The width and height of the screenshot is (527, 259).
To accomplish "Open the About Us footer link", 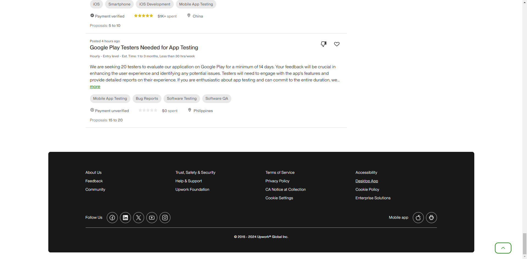I will click(x=93, y=173).
